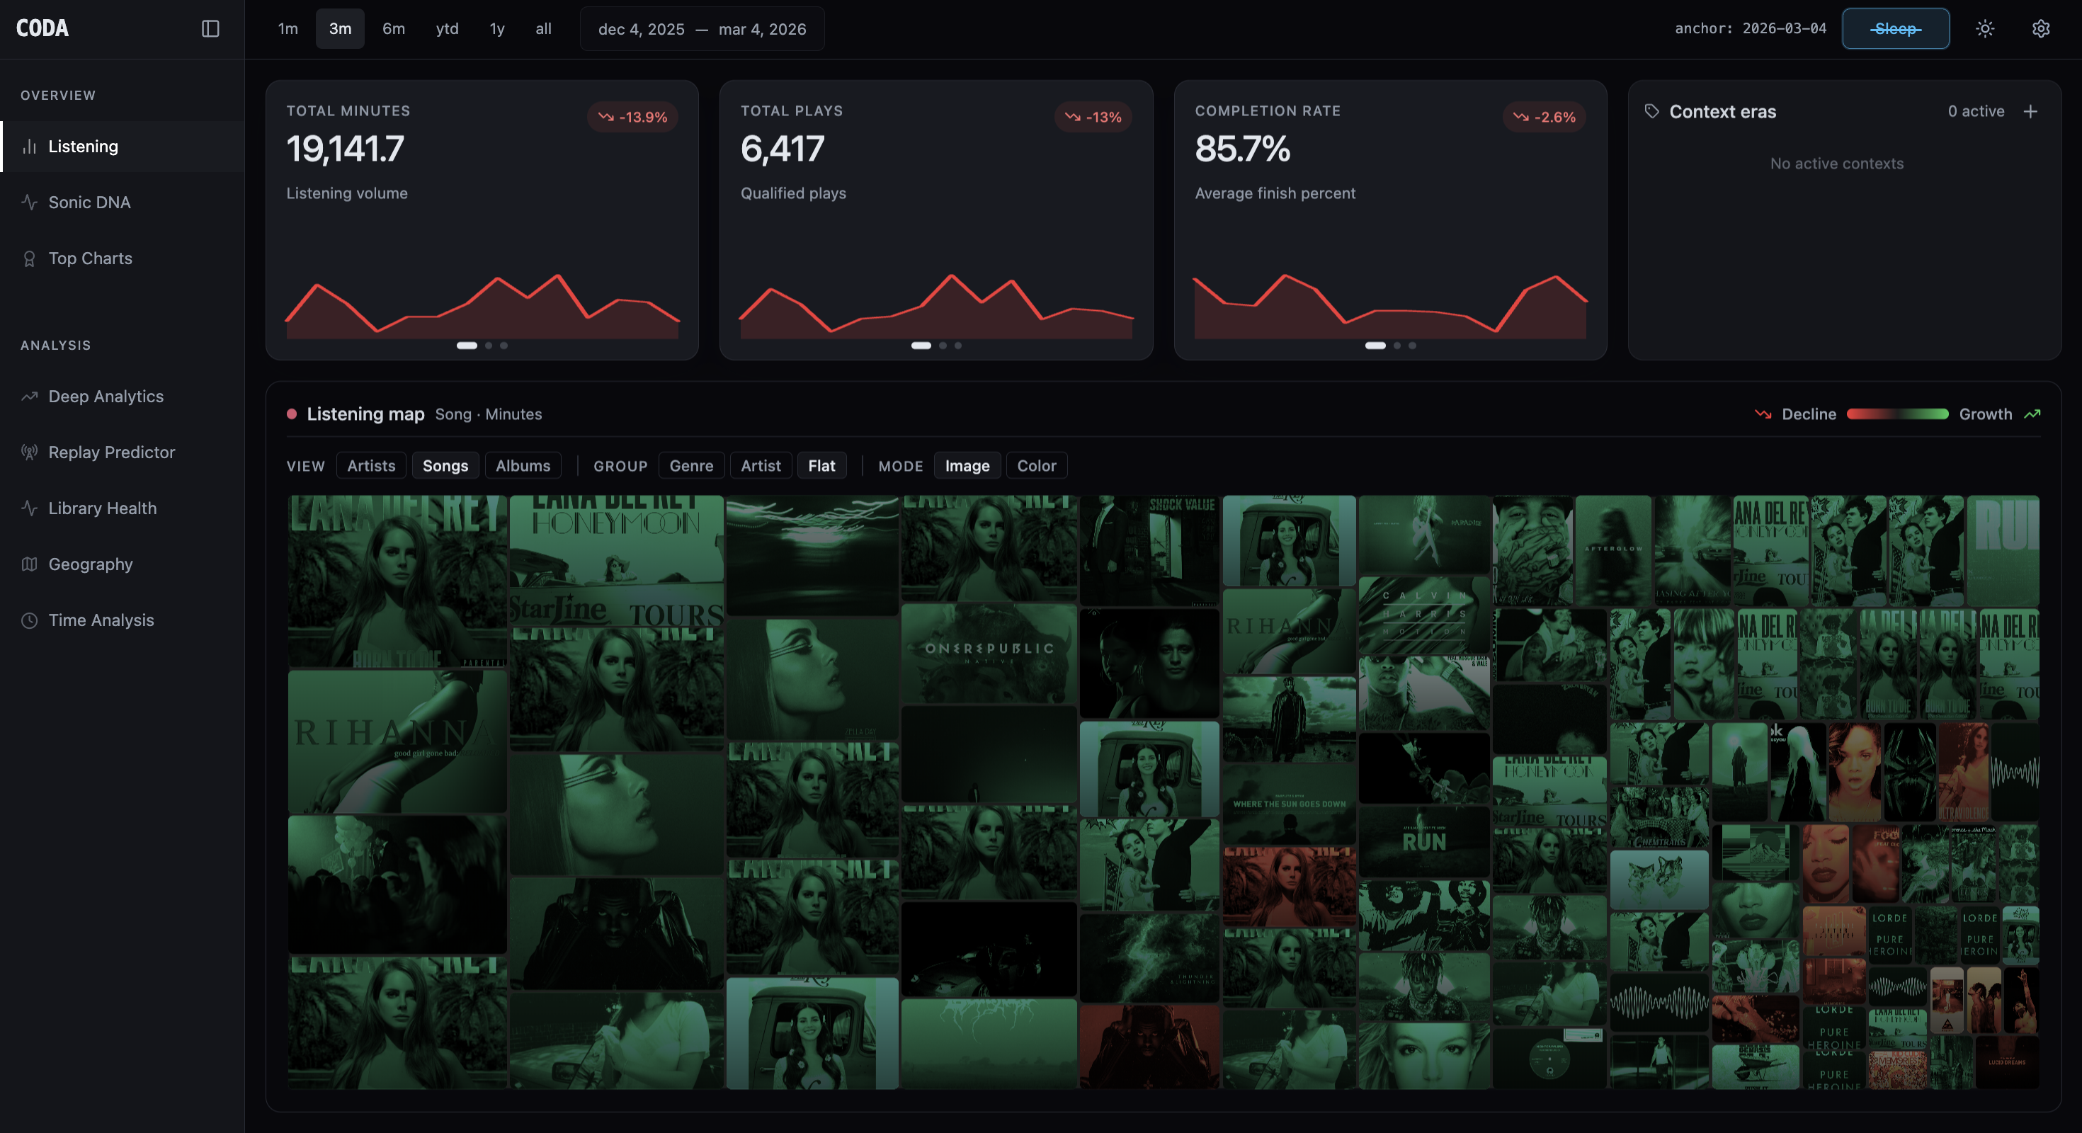The height and width of the screenshot is (1133, 2082).
Task: Select the Sonic DNA waveform icon
Action: [30, 202]
